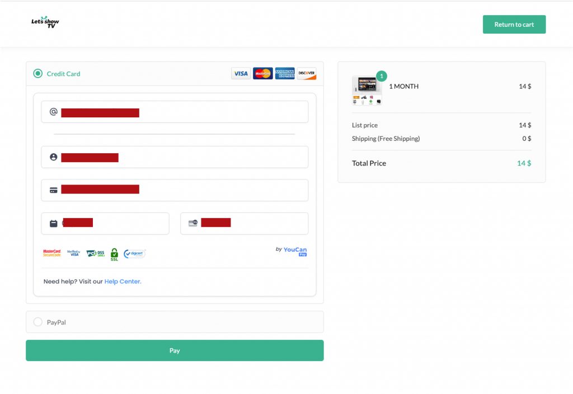
Task: Open the Help Center link
Action: (x=123, y=282)
